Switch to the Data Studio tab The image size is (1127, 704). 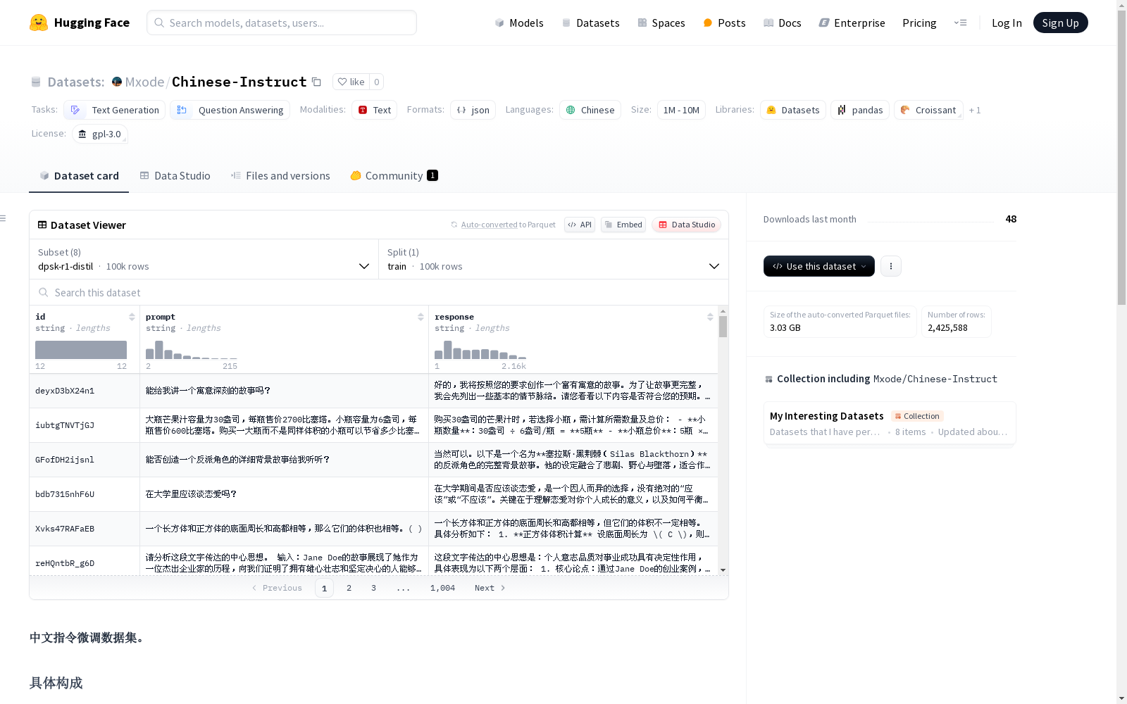(x=175, y=175)
